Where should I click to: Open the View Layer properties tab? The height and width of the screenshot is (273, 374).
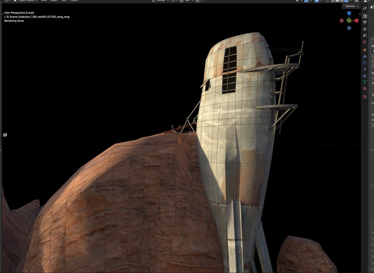coord(365,29)
